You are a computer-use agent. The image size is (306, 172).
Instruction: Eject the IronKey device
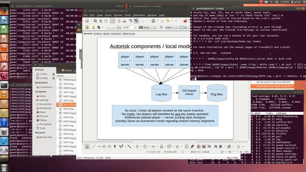54,78
